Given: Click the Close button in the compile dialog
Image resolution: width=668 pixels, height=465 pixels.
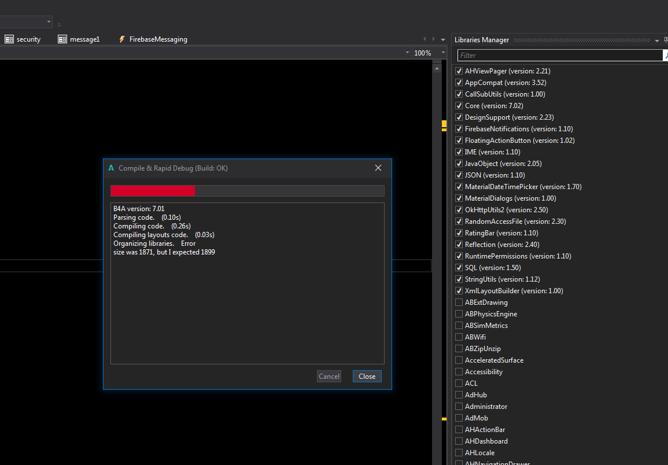Looking at the screenshot, I should 367,376.
